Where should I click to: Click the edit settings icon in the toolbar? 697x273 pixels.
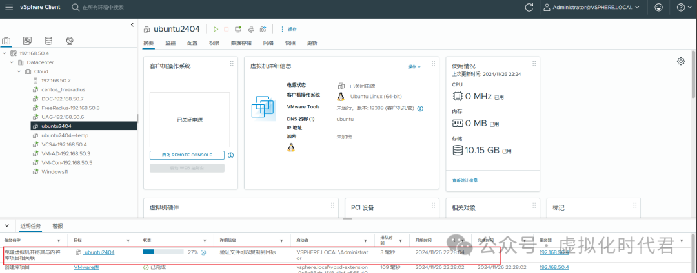[250, 29]
